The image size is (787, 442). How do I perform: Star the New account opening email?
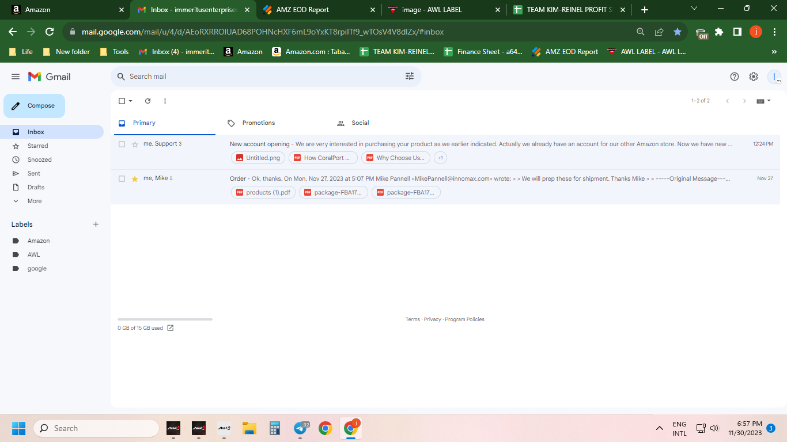(135, 144)
